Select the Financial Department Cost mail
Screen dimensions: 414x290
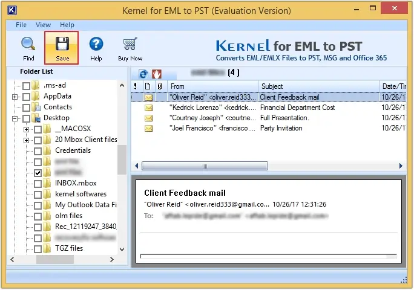click(x=269, y=108)
